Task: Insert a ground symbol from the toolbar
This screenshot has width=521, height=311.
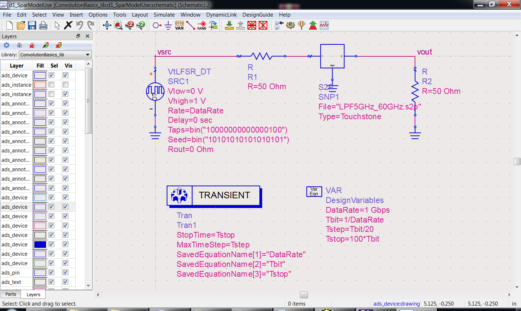Action: (x=168, y=25)
